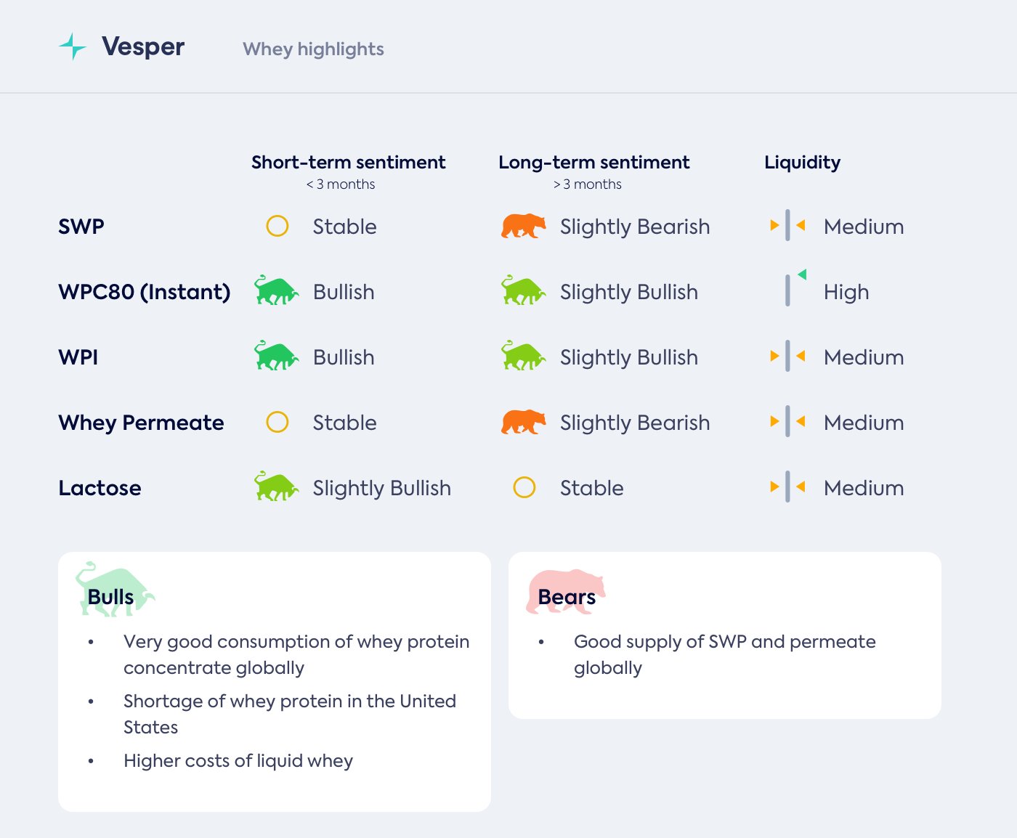This screenshot has height=838, width=1017.
Task: Click the WPC80 (Instant) row label
Action: pos(144,292)
